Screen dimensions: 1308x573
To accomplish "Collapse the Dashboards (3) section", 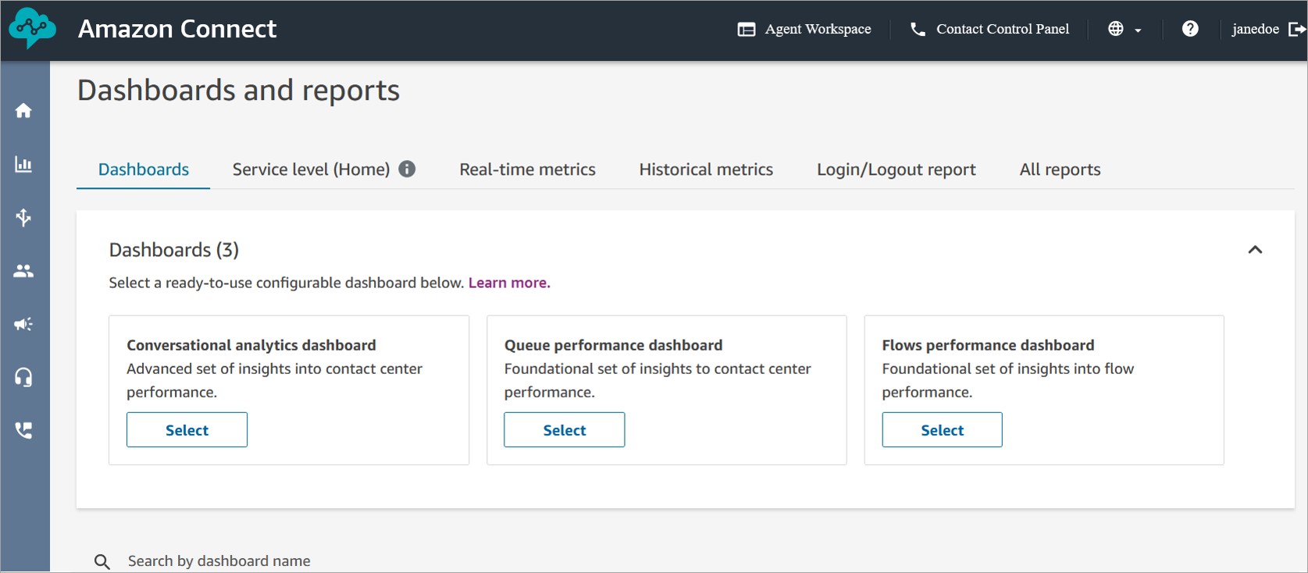I will [x=1255, y=250].
